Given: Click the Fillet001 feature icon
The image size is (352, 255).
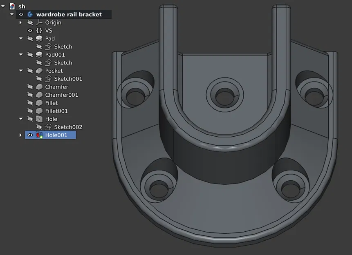Looking at the screenshot, I should [x=39, y=111].
